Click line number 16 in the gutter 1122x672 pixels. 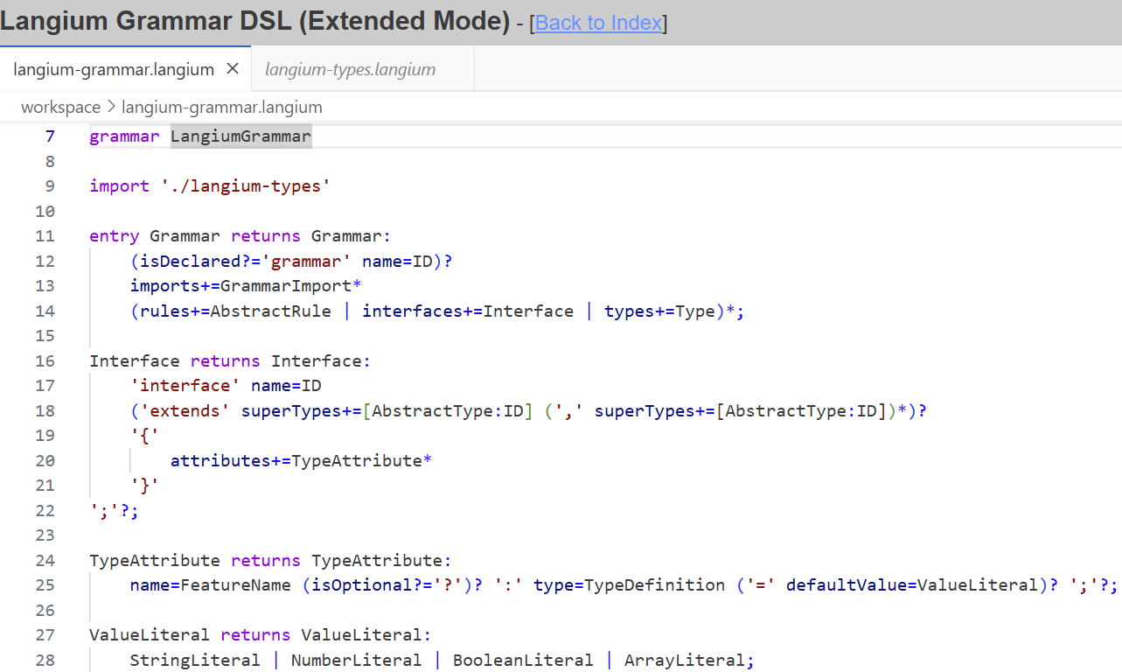click(45, 361)
